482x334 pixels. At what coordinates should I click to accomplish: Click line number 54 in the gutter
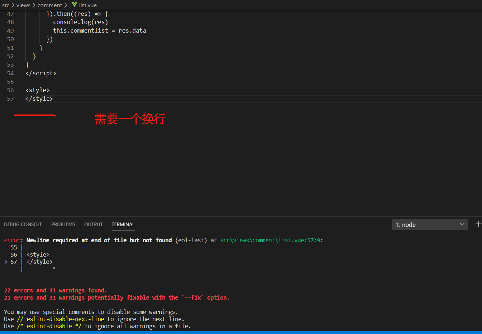coord(10,73)
